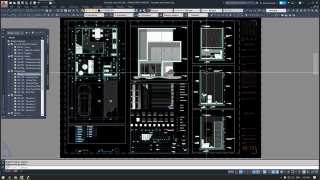Open the File menu
Viewport: 320px width, 180px height.
11,6
